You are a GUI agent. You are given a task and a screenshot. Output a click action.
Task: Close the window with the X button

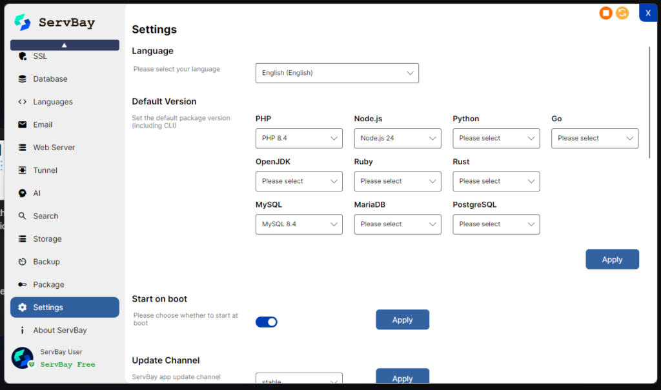click(648, 13)
